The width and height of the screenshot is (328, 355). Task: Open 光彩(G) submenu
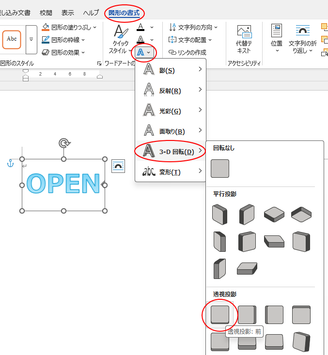click(171, 111)
